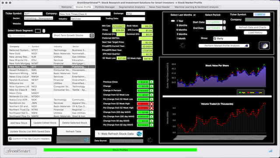The height and width of the screenshot is (158, 280).
Task: Click the arrow icon for Pct Change from 50 day MAVG
Action: [x=151, y=125]
